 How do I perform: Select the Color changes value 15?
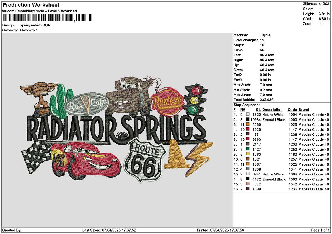point(262,40)
